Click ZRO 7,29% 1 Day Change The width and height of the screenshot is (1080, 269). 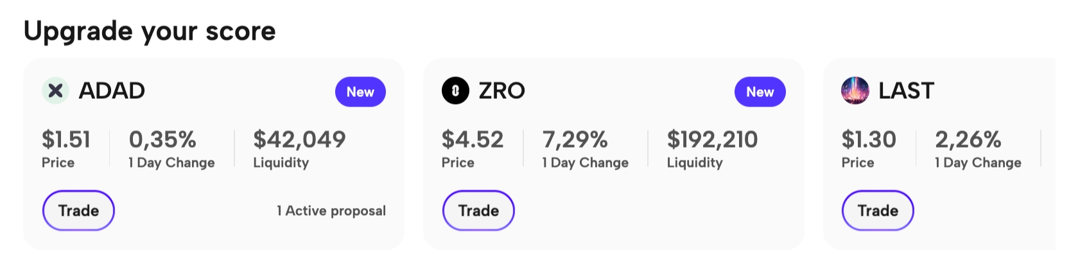[x=575, y=139]
